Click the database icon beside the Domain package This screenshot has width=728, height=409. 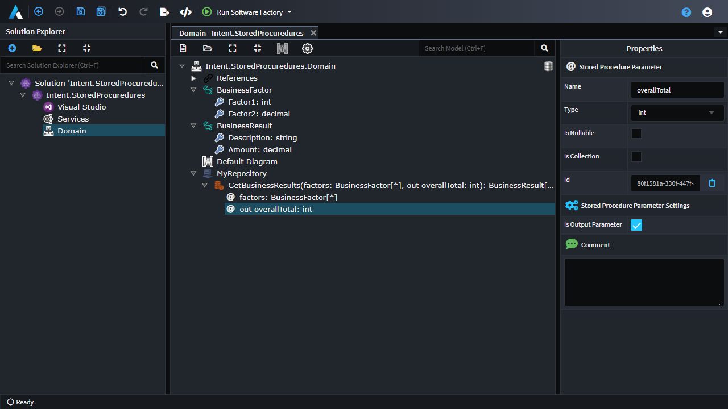pyautogui.click(x=548, y=66)
